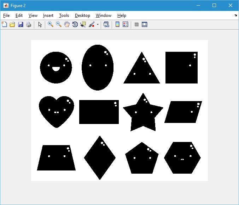The image size is (239, 205).
Task: Activate the Pan hand tool
Action: point(67,25)
